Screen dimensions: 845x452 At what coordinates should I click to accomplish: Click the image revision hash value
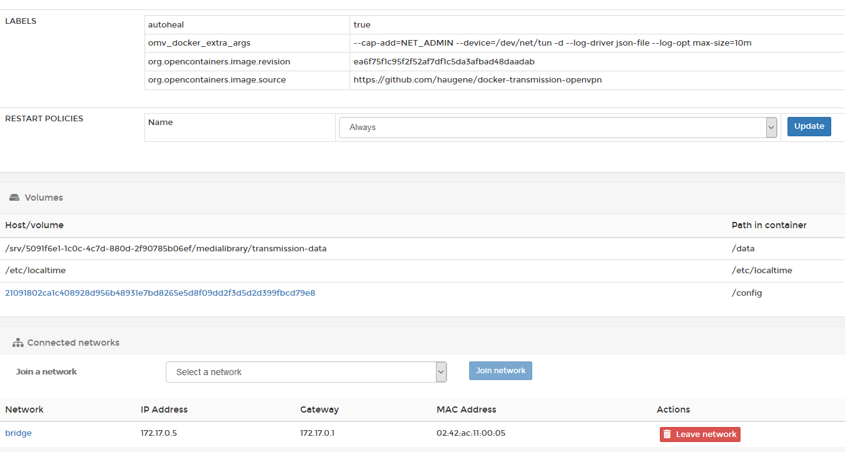pos(443,61)
